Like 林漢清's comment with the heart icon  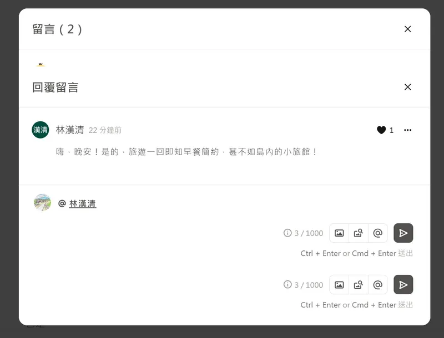pyautogui.click(x=381, y=130)
